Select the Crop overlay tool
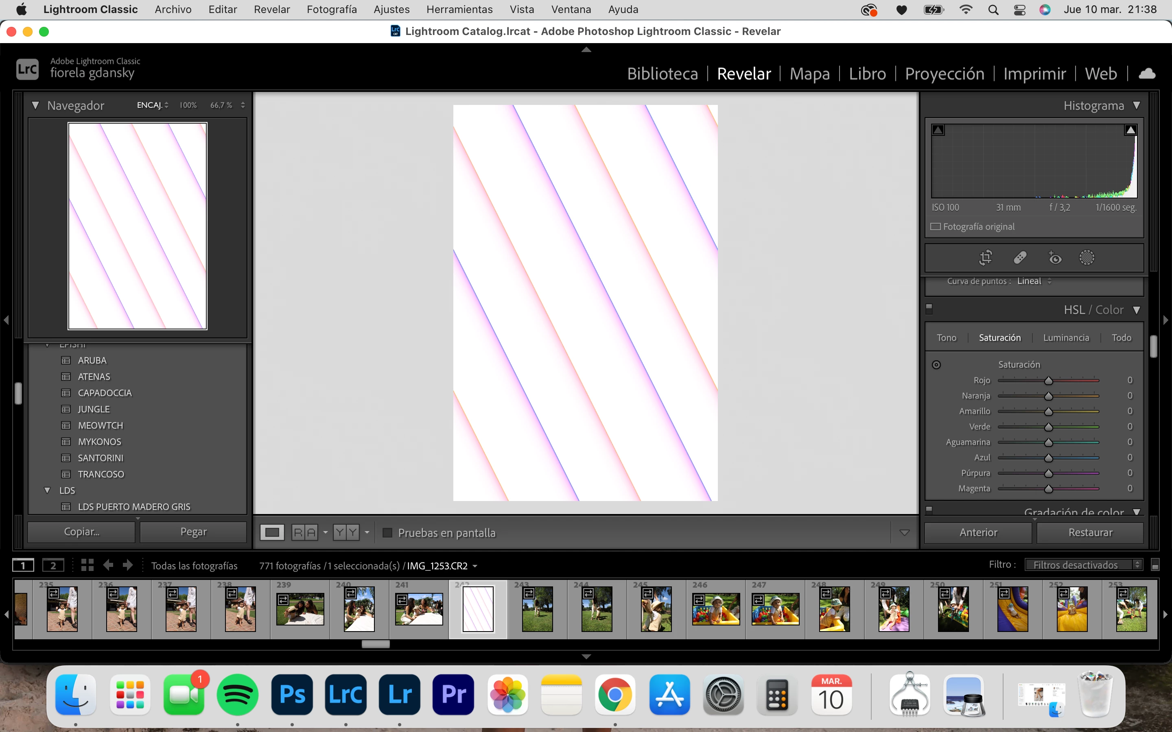Viewport: 1172px width, 732px height. (986, 257)
